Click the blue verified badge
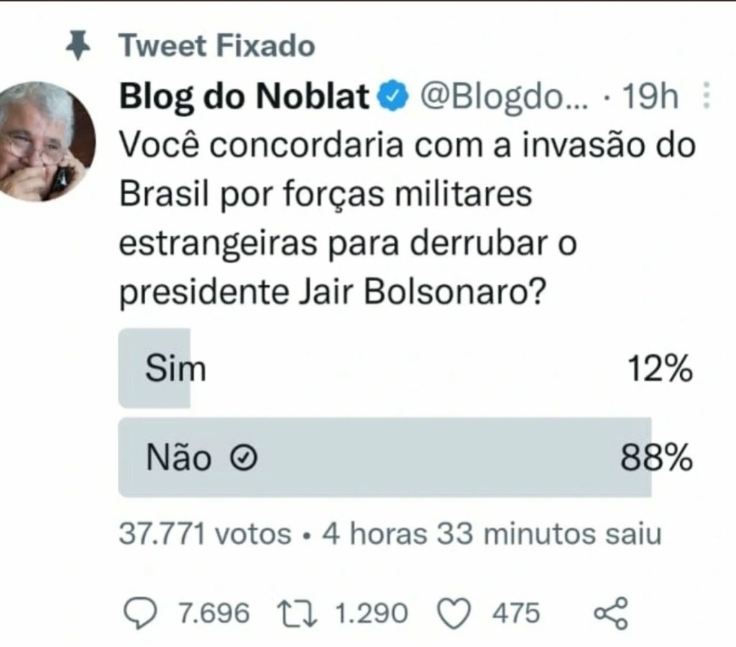This screenshot has height=647, width=736. coord(393,96)
